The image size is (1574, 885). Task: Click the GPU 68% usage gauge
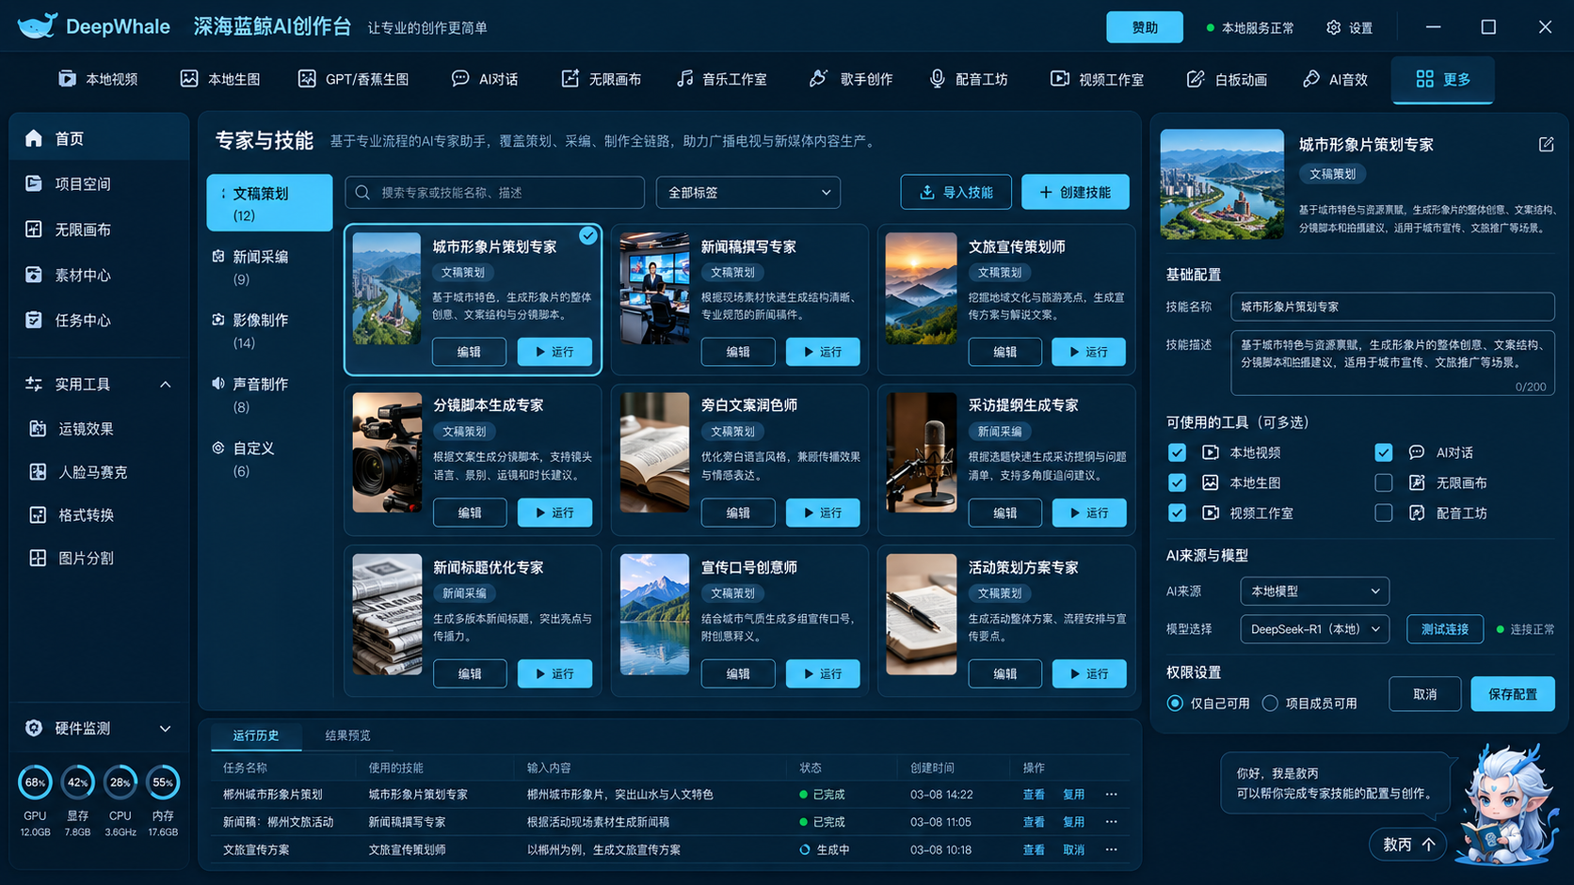click(35, 782)
